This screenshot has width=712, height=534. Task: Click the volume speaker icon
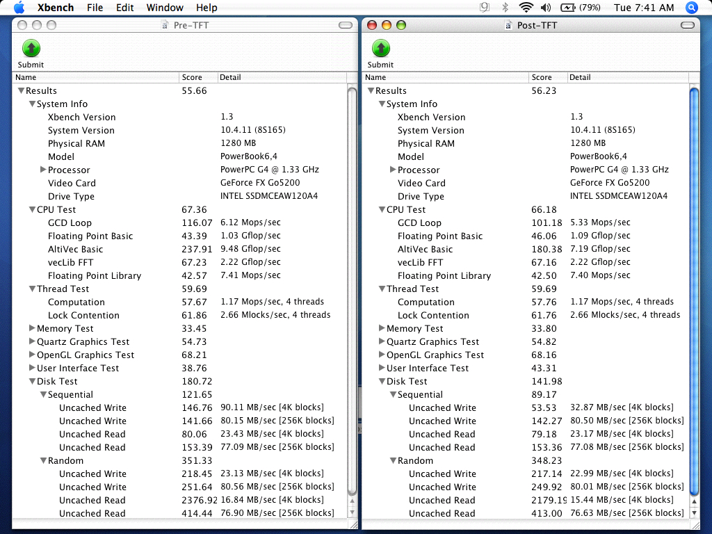click(x=547, y=7)
